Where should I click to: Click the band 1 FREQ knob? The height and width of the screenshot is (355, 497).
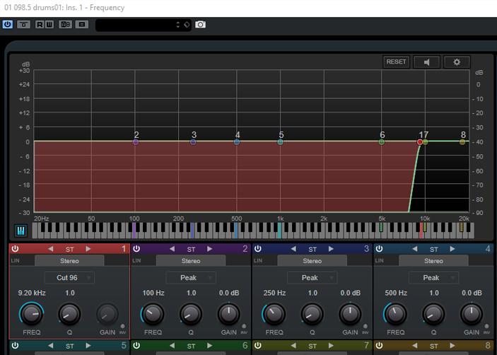(x=30, y=313)
